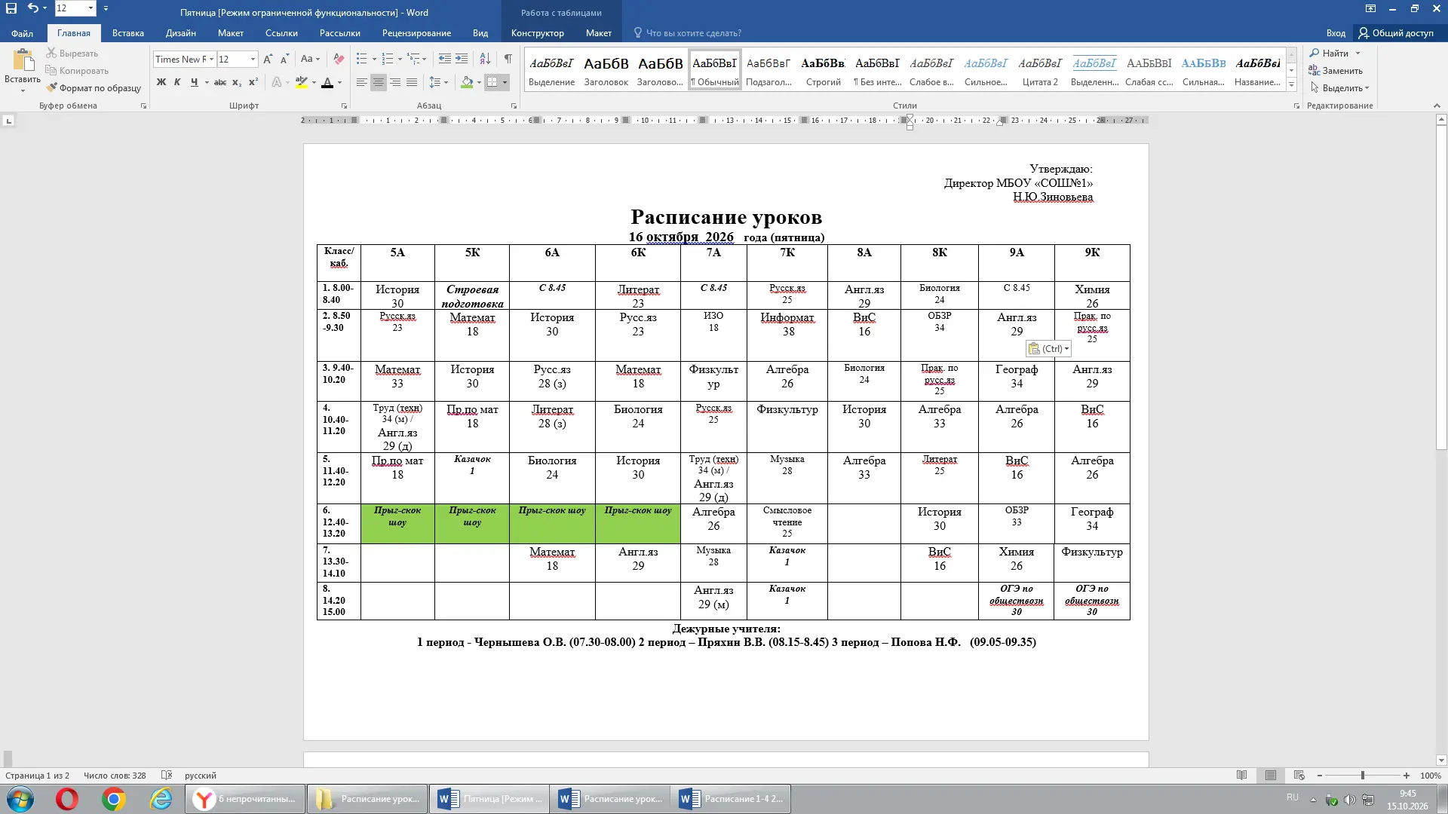Toggle Italic formatting button
This screenshot has height=814, width=1448.
click(177, 82)
